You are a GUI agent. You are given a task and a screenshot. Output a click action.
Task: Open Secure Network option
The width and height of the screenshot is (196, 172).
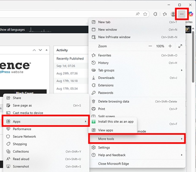[x=46, y=136]
